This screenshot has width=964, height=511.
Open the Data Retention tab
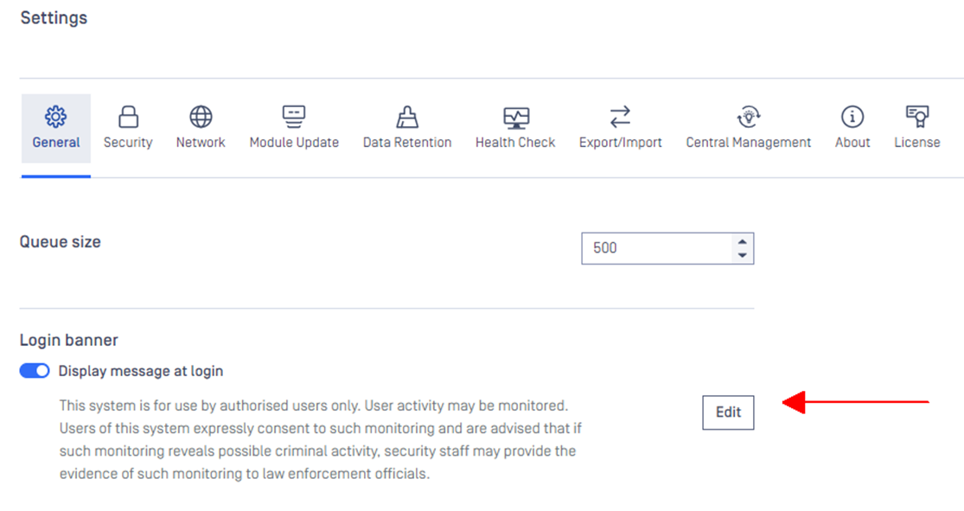(x=407, y=129)
